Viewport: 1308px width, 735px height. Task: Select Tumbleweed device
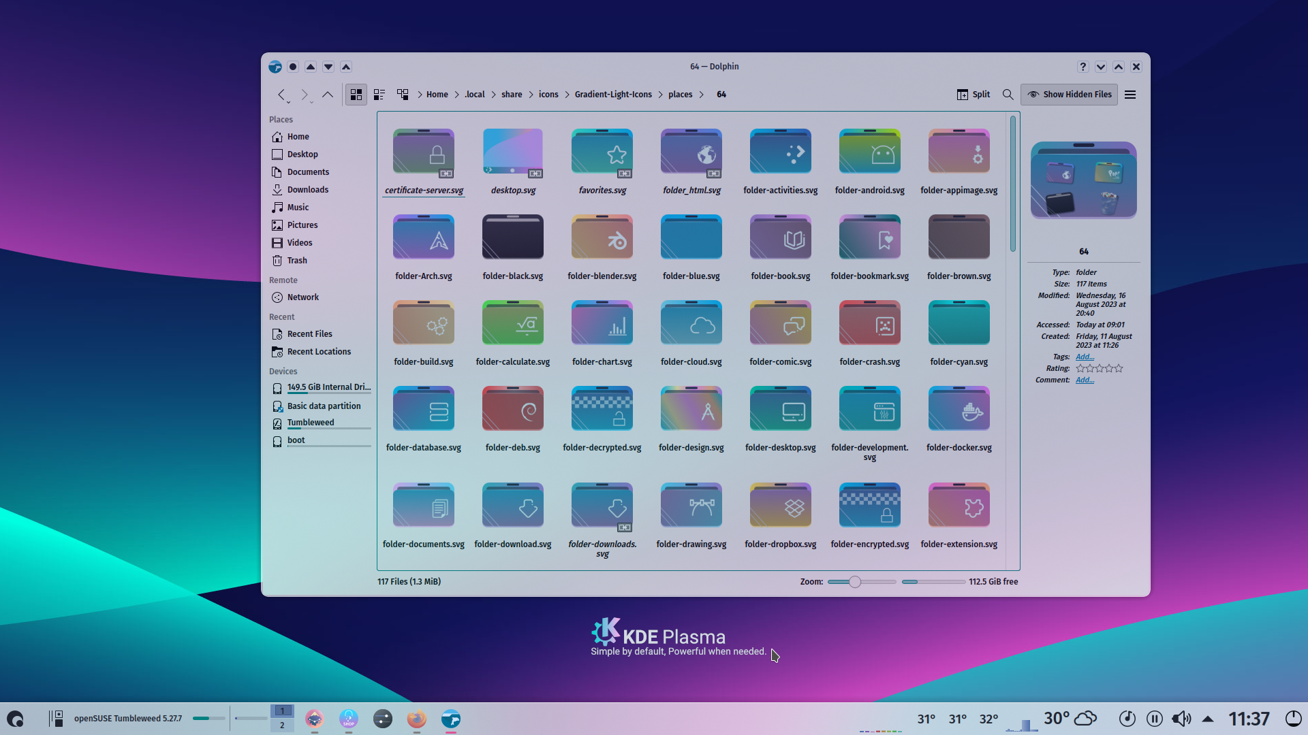coord(320,423)
